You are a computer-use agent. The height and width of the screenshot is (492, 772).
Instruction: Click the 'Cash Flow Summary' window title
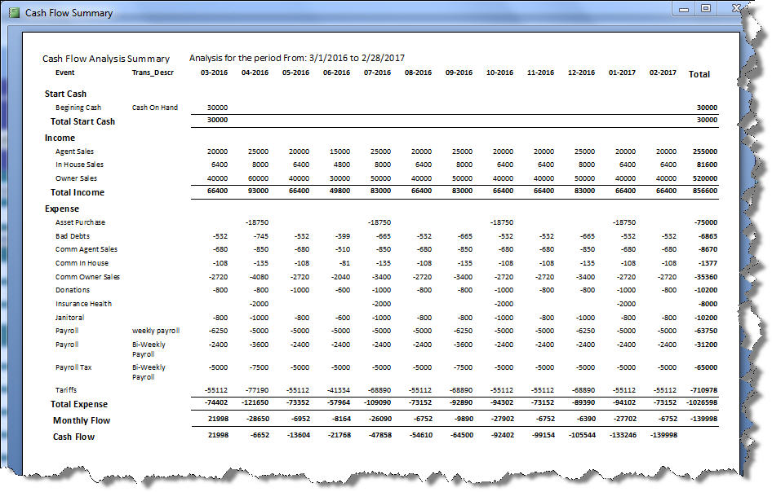(69, 13)
